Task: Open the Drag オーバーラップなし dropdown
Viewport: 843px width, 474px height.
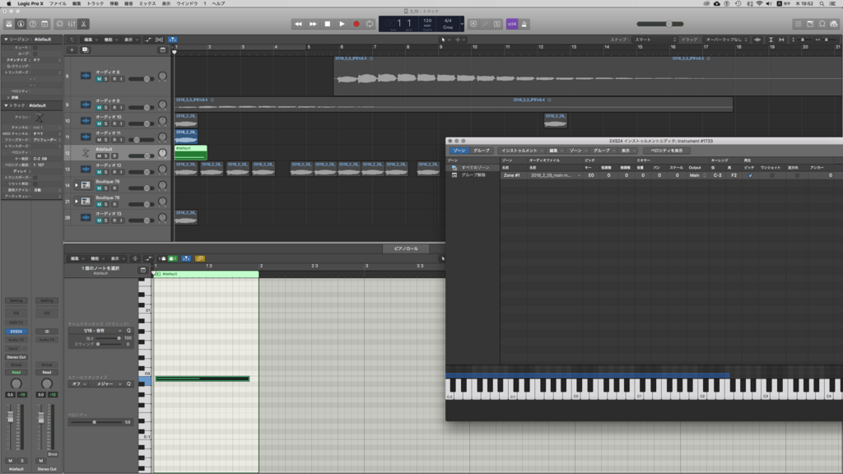Action: coord(727,39)
